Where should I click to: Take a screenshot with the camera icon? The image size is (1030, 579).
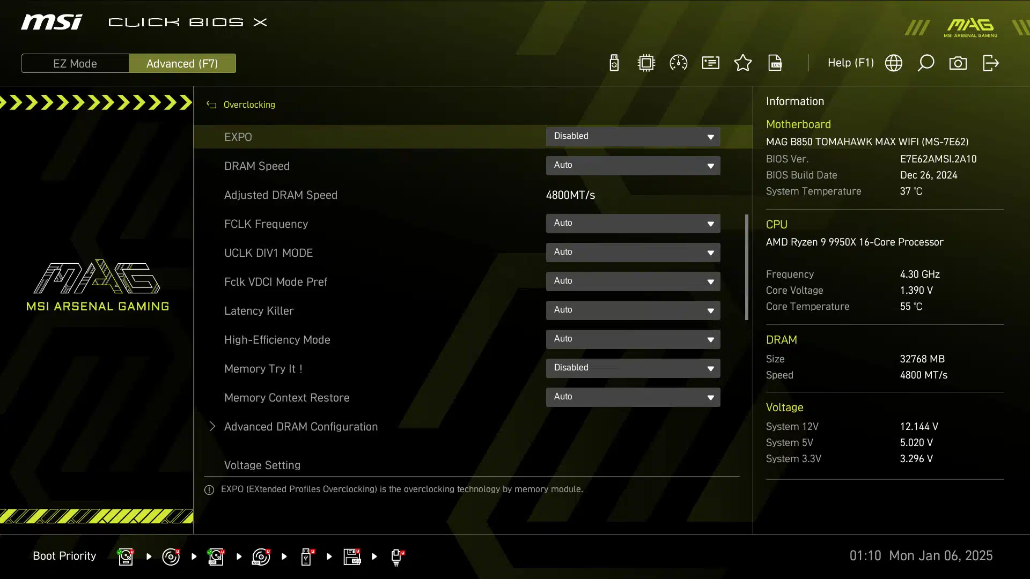pyautogui.click(x=958, y=63)
